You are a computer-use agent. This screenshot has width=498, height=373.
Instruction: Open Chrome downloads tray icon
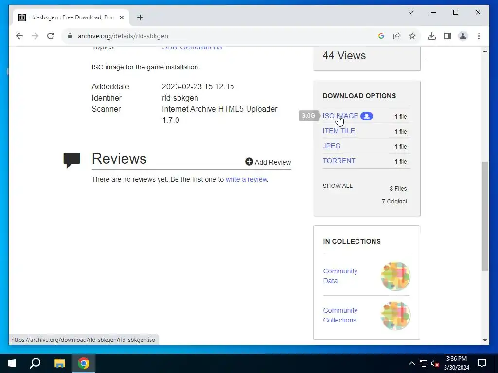click(x=432, y=36)
